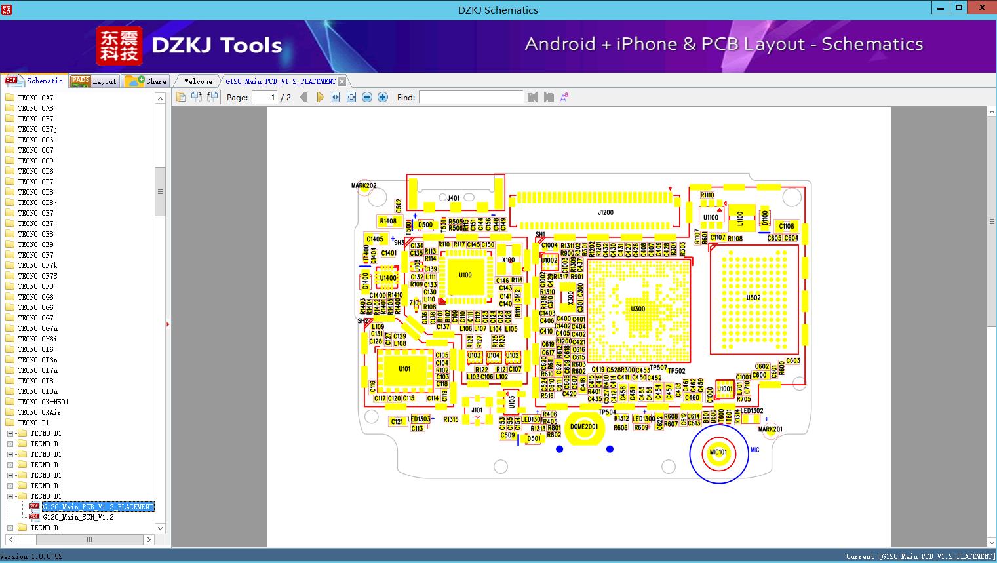Select the TECNO CI8 folder
This screenshot has height=563, width=997.
tap(35, 381)
